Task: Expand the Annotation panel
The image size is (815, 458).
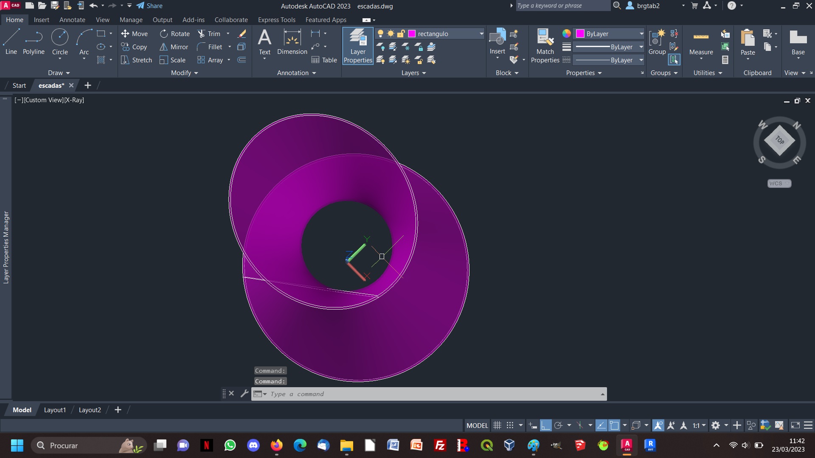Action: click(296, 73)
